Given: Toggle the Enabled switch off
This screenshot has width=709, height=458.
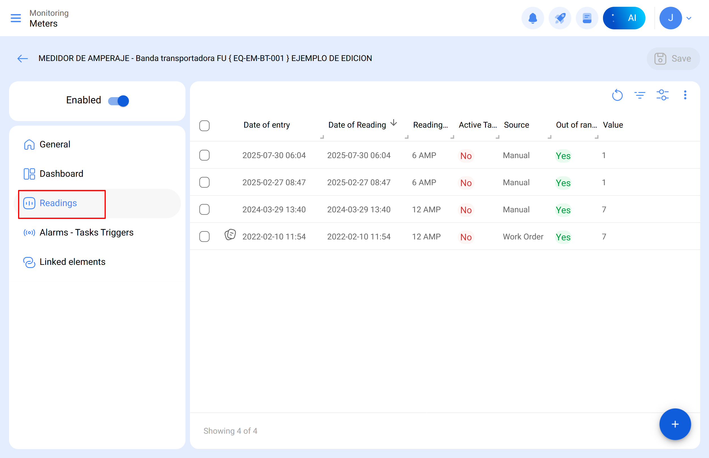Looking at the screenshot, I should 118,101.
